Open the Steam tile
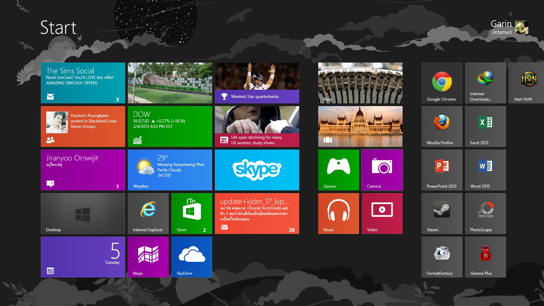The height and width of the screenshot is (306, 544). click(442, 214)
